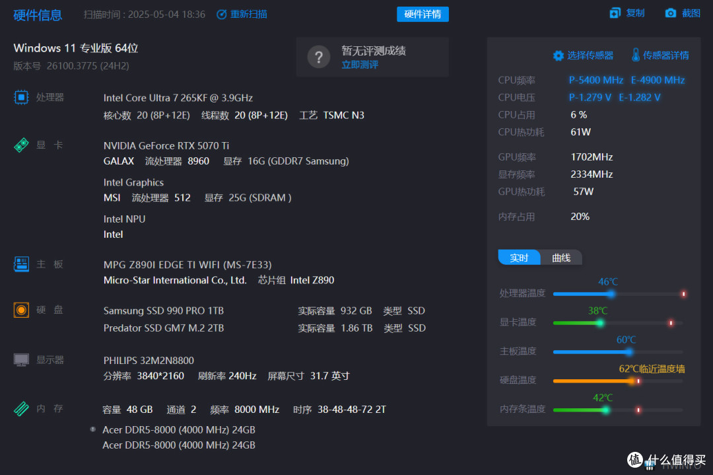This screenshot has width=713, height=475.
Task: Click the rescan circular arrow icon
Action: point(221,15)
